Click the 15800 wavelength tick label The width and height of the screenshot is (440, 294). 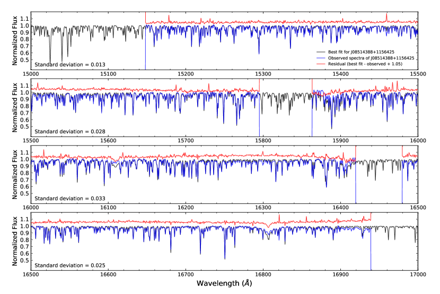point(263,141)
